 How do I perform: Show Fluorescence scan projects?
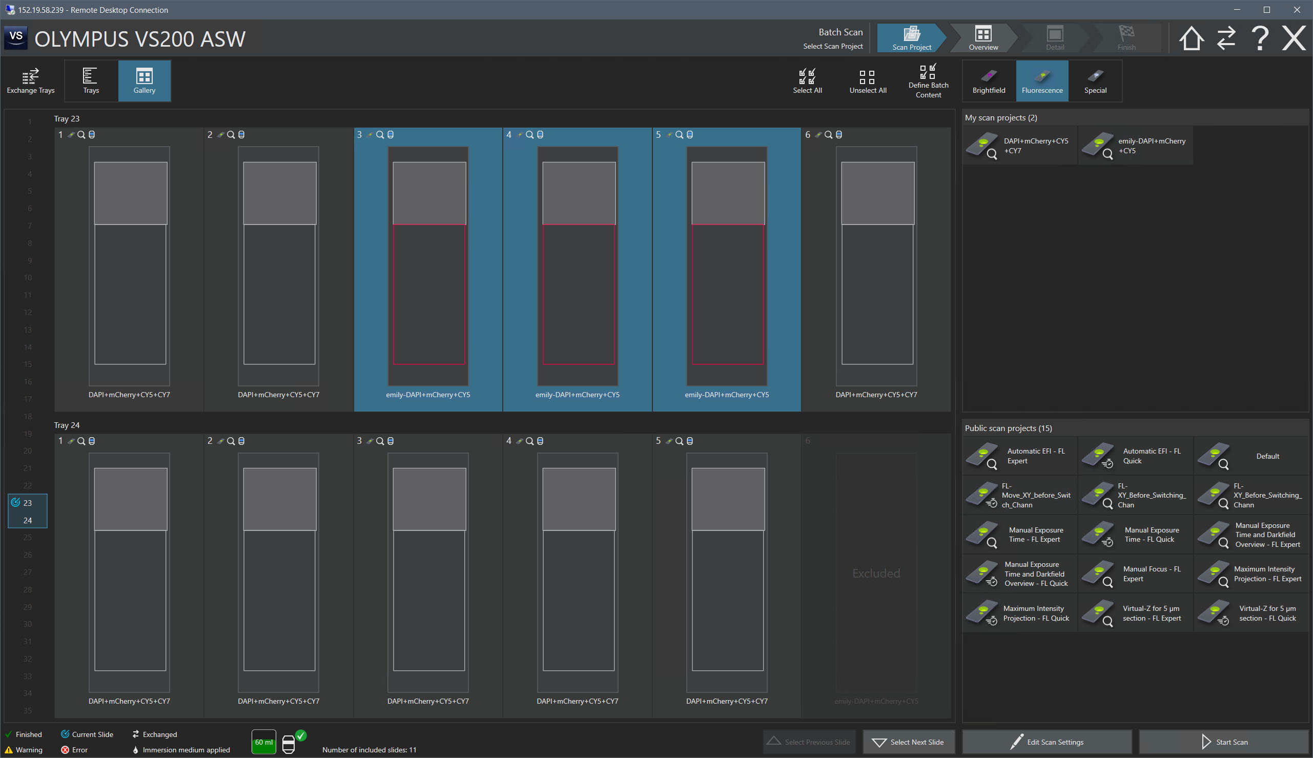1042,80
